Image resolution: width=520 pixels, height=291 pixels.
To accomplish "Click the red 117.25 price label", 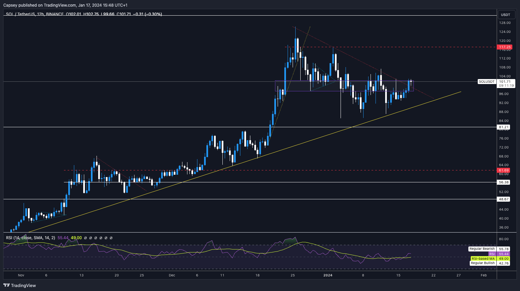I will (505, 47).
